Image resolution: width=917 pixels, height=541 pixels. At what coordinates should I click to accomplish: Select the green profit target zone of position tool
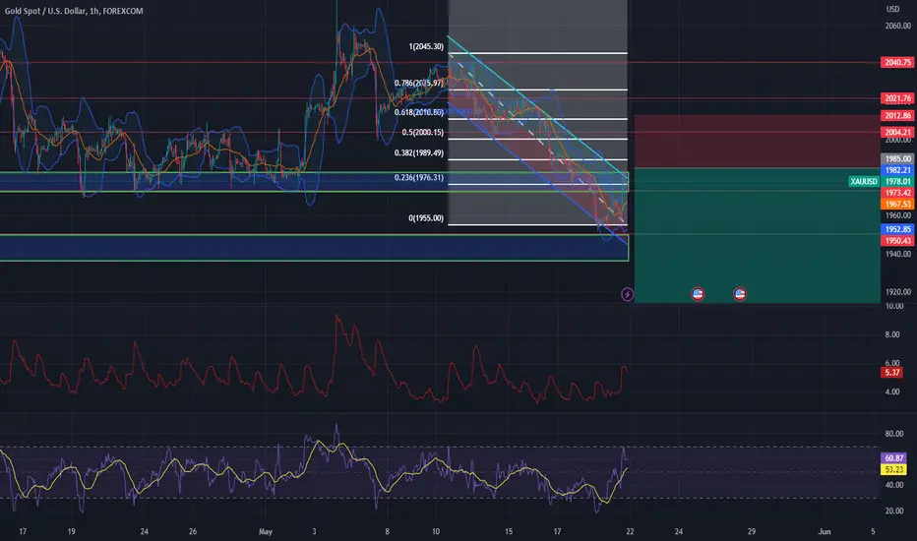[757, 236]
